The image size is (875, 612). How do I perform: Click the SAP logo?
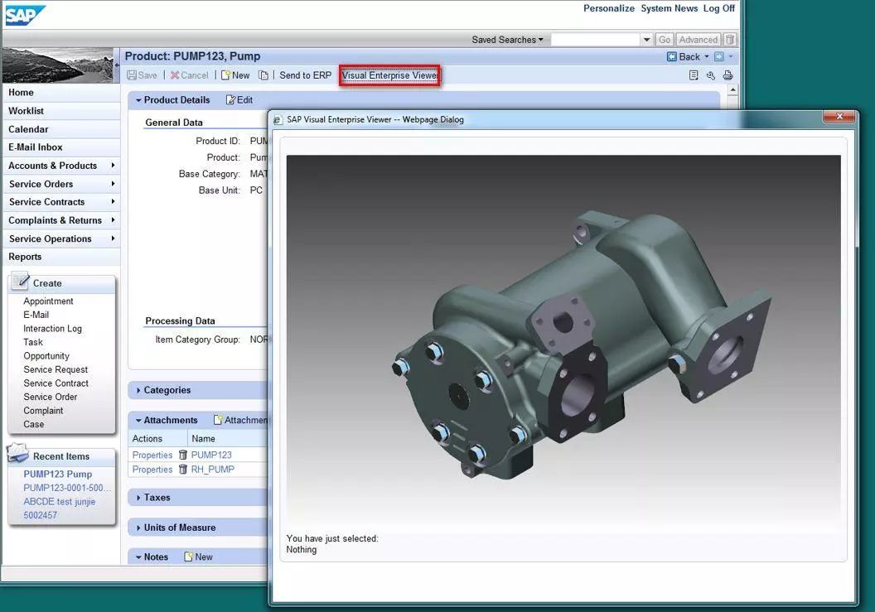click(25, 15)
